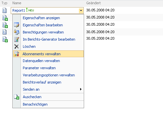Click the Berechtigungen verwalten lock icon
This screenshot has height=129, width=163.
17,32
